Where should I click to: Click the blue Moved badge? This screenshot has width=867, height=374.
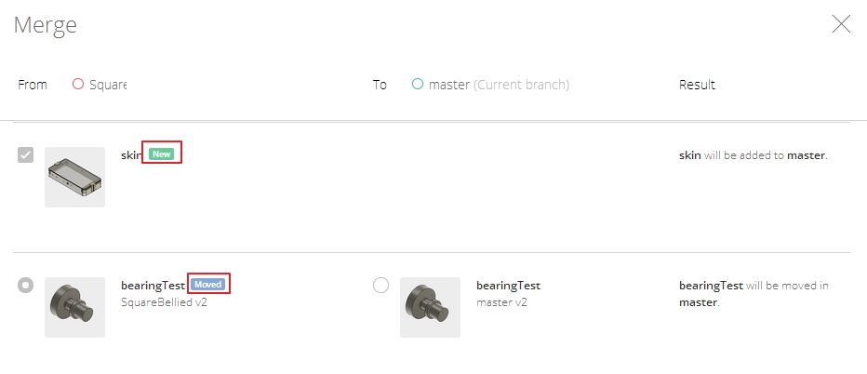[208, 285]
